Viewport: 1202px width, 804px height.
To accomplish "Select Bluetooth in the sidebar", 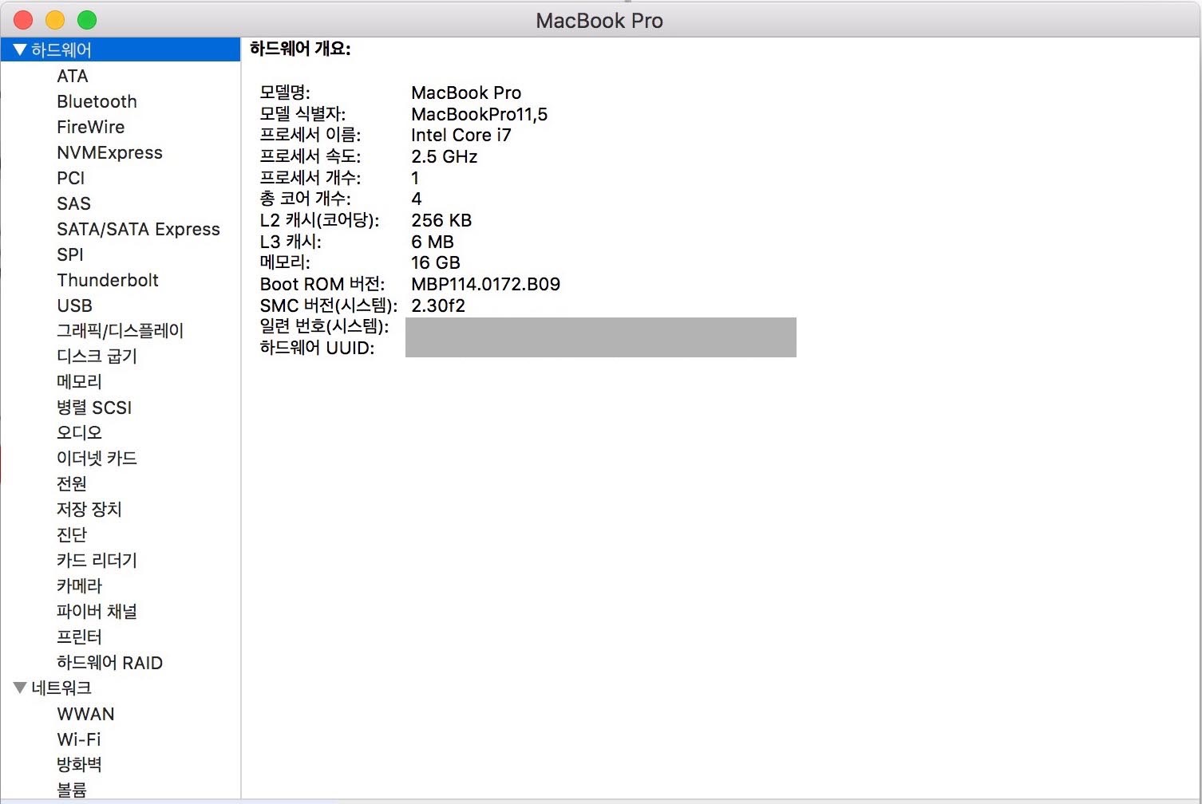I will point(97,101).
